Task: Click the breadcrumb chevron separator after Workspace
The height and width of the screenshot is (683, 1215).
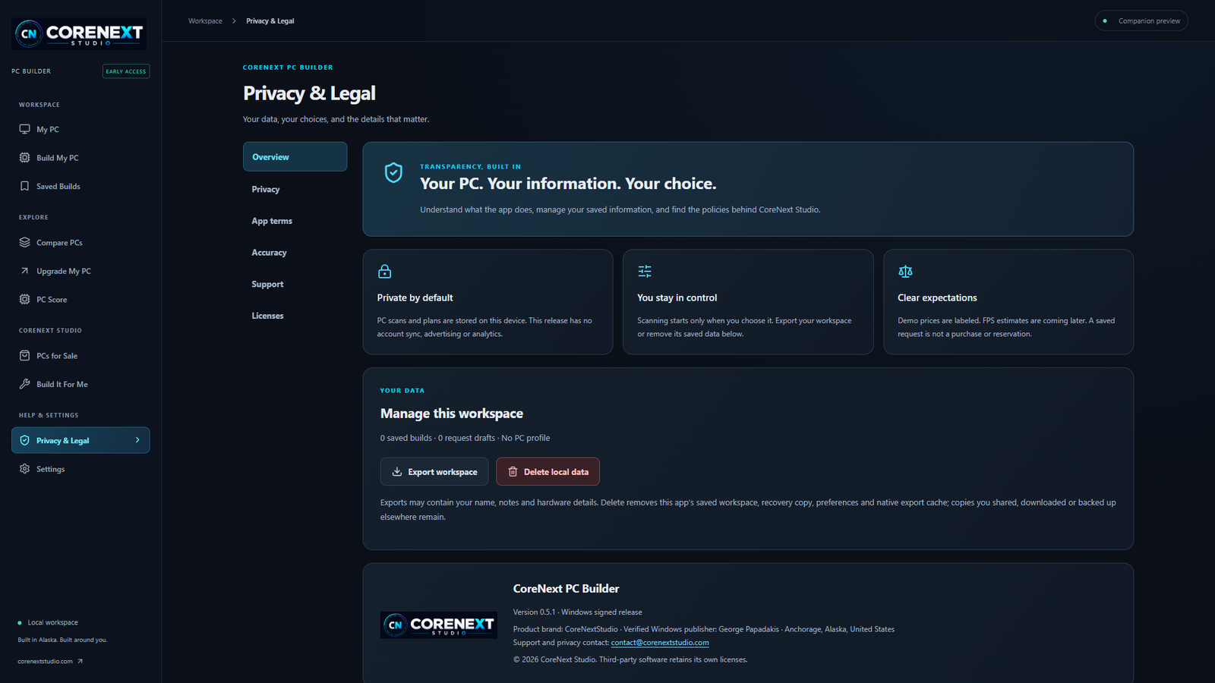Action: pos(234,21)
